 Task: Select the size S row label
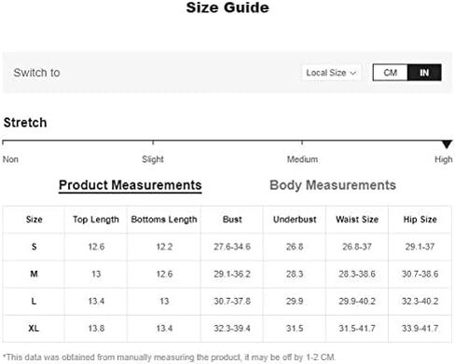[x=34, y=247]
